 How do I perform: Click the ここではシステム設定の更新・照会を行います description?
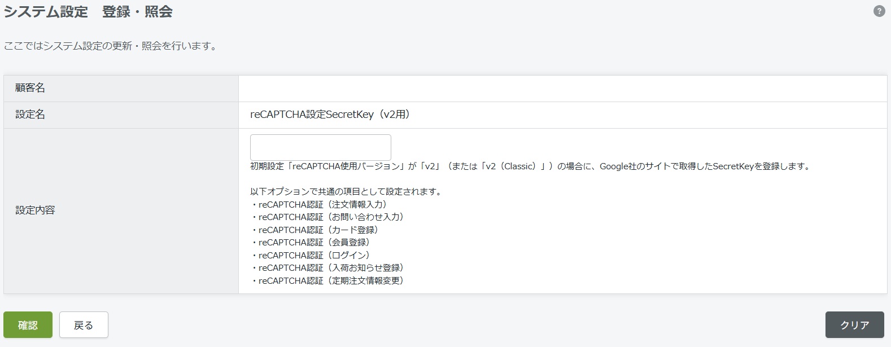pyautogui.click(x=111, y=46)
